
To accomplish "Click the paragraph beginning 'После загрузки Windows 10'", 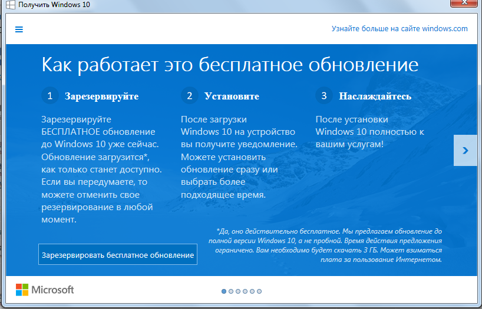I will pyautogui.click(x=239, y=157).
